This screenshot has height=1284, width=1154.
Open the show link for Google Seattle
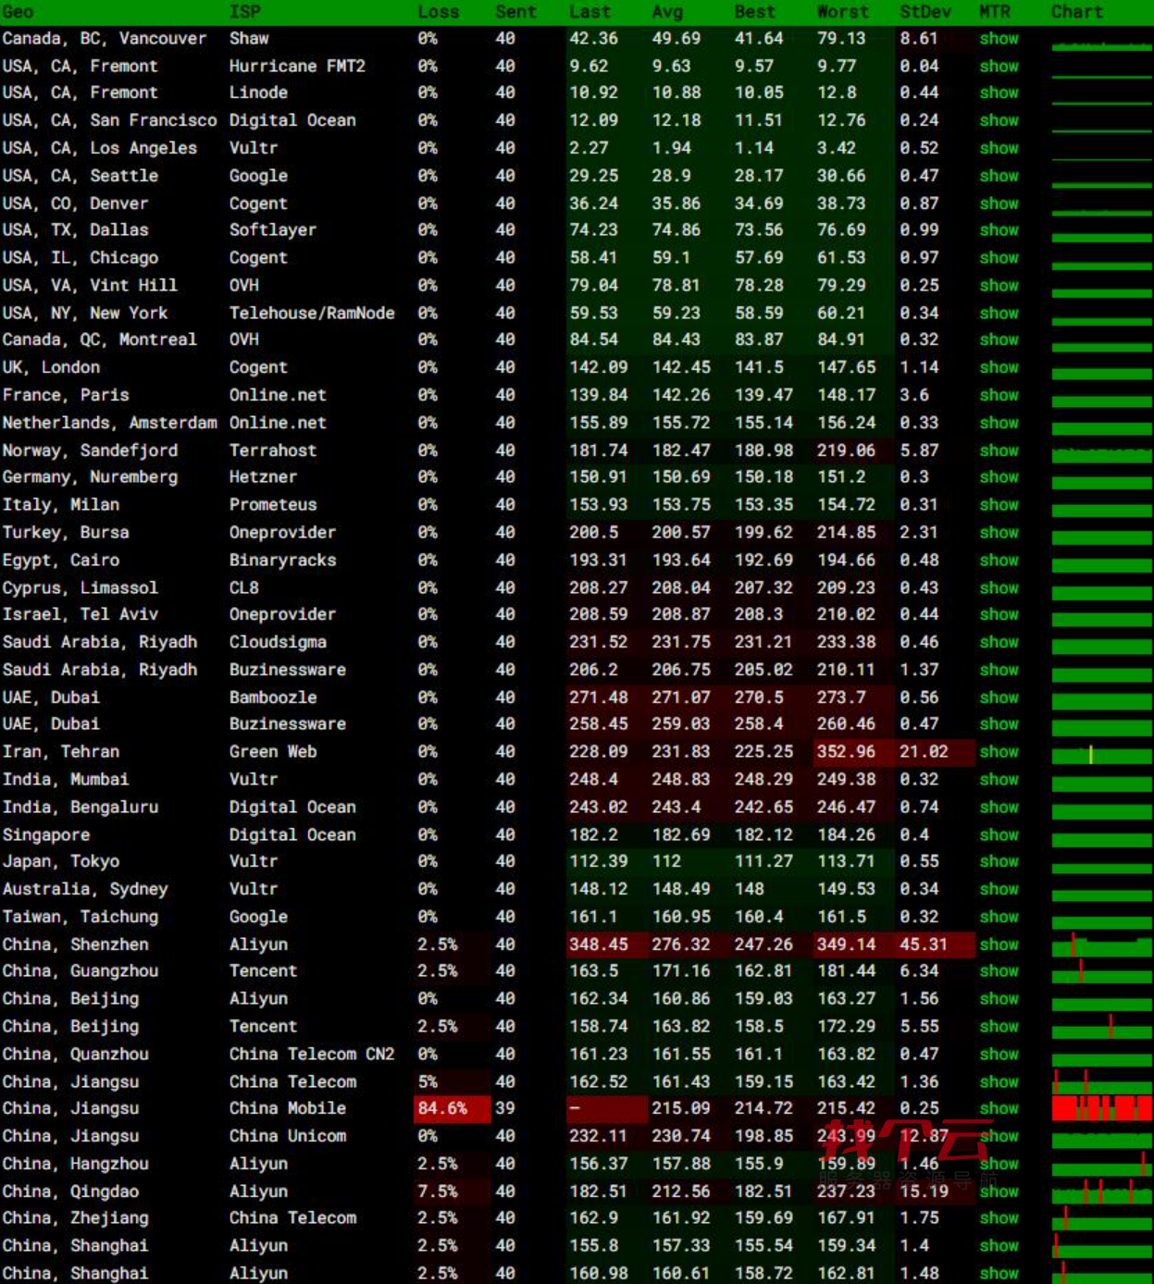pos(999,176)
